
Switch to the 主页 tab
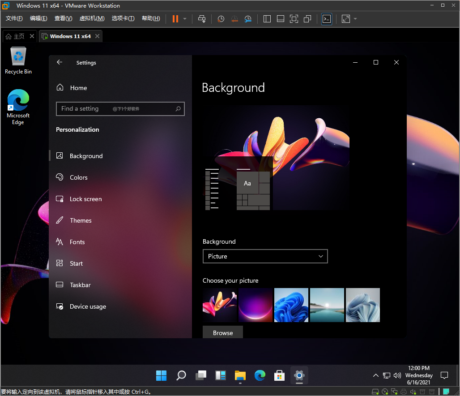point(19,36)
